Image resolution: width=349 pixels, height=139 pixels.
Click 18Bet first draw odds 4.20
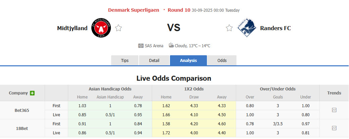tap(194, 124)
